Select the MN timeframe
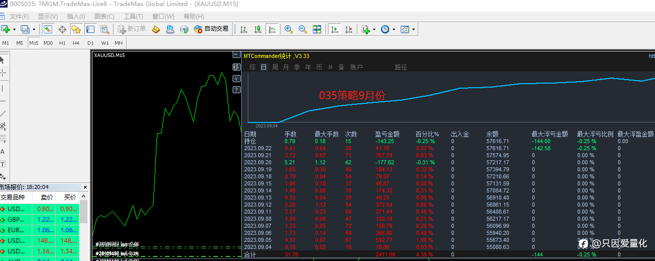Image resolution: width=655 pixels, height=261 pixels. point(119,43)
